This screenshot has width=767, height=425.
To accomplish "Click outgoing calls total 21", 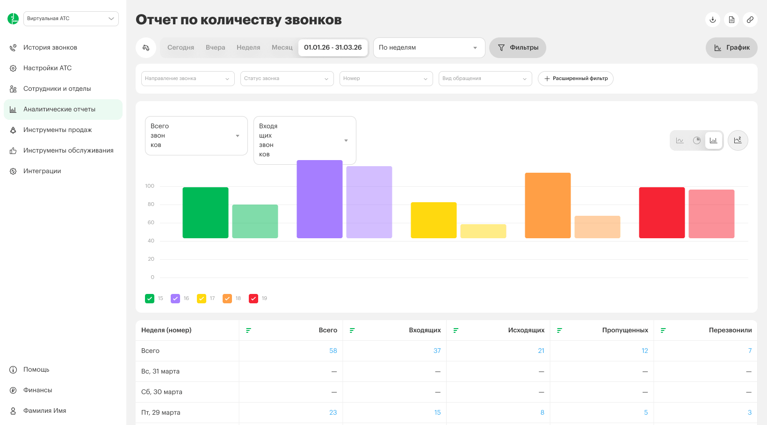I will [541, 351].
